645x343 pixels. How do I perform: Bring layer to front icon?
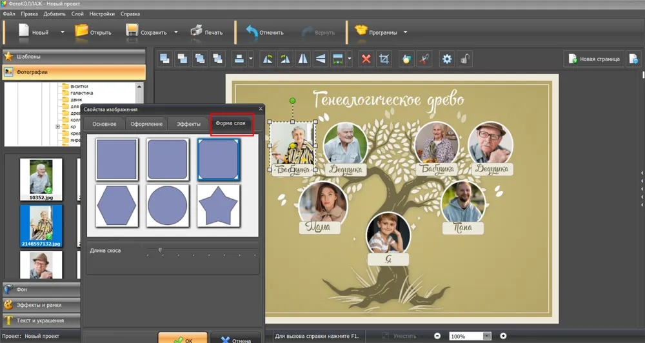pyautogui.click(x=165, y=59)
